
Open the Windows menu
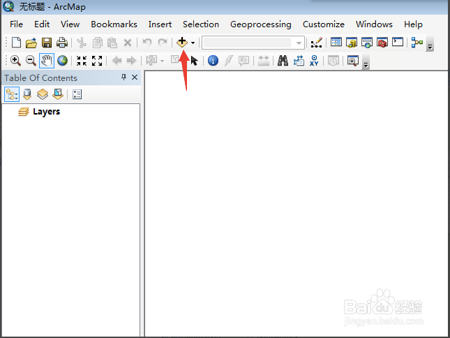[x=374, y=24]
